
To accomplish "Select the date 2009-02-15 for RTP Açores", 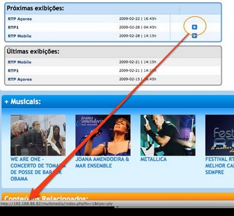I will coord(137,79).
